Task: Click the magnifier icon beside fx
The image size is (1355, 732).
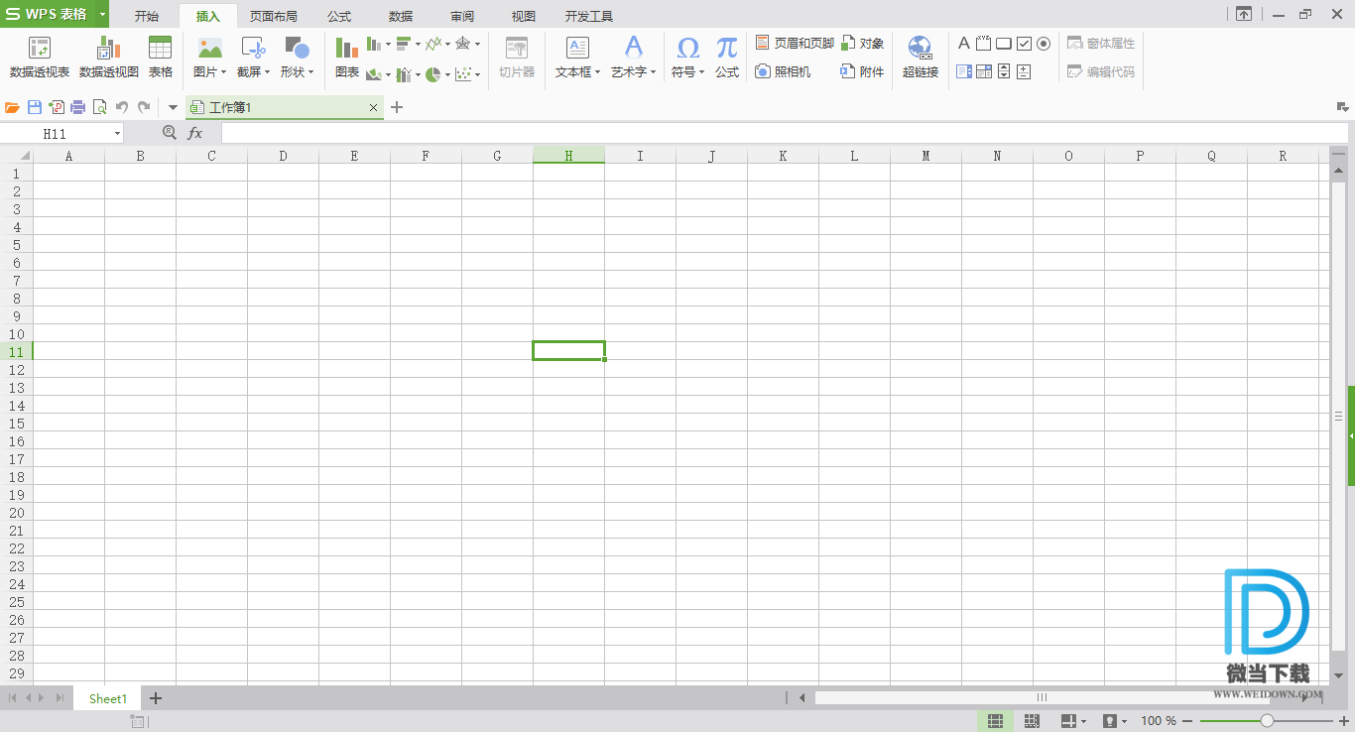Action: tap(169, 133)
